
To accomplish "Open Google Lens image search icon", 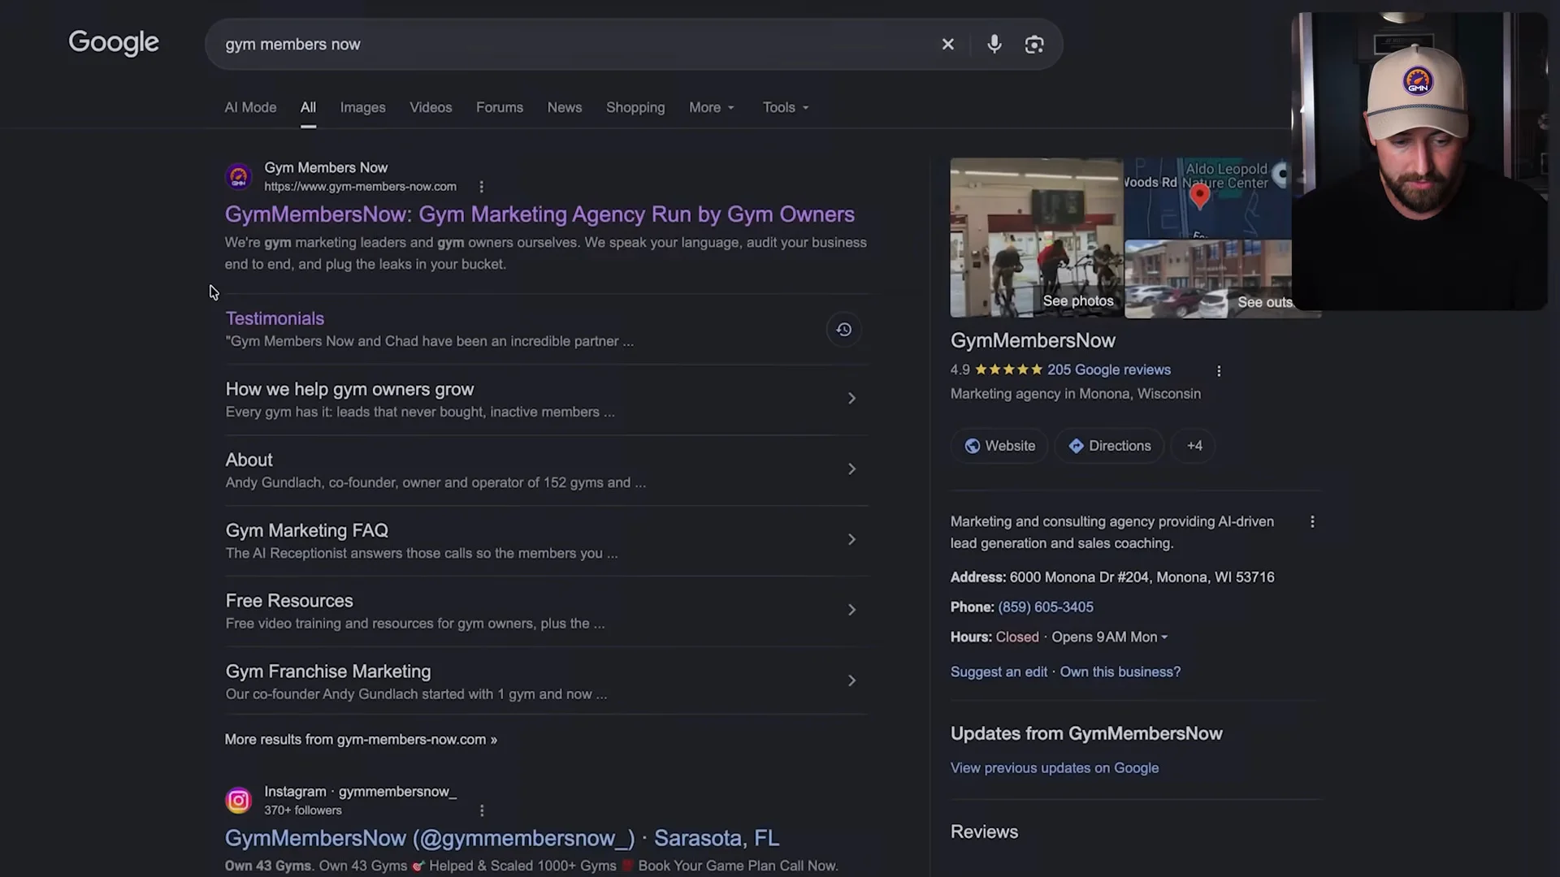I will click(x=1033, y=45).
